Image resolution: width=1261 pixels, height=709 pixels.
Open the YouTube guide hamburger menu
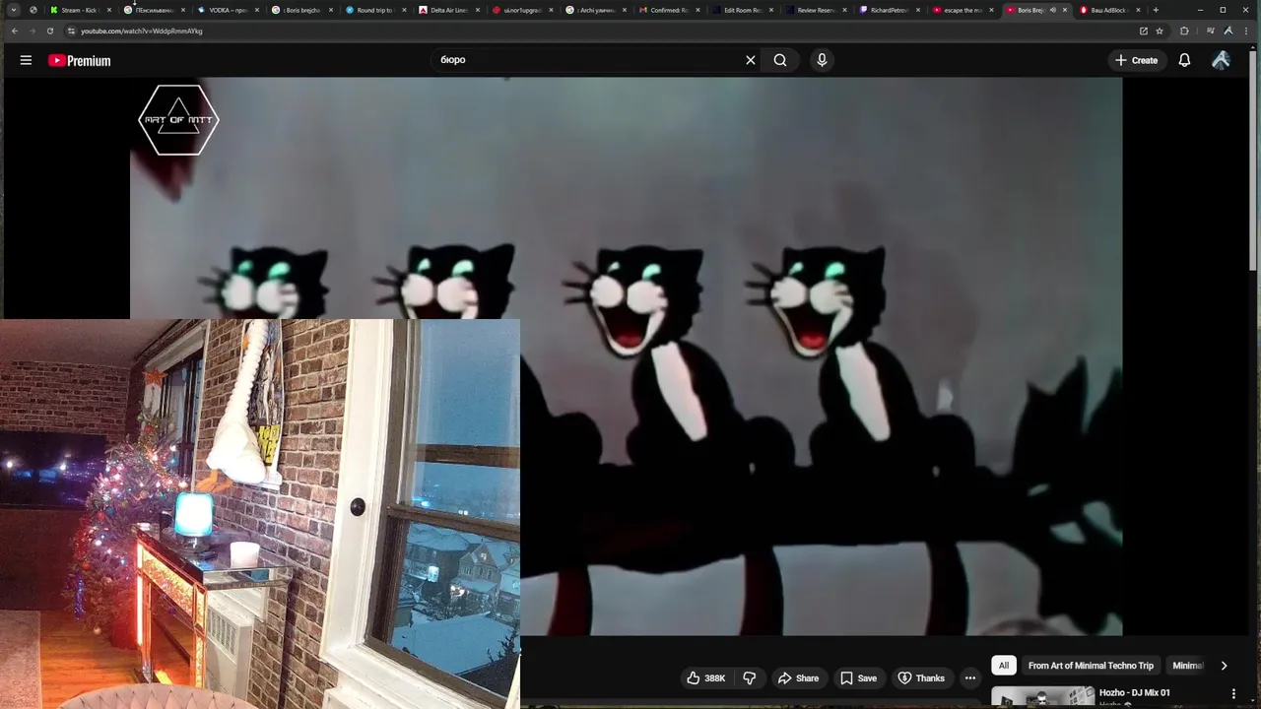pos(26,60)
